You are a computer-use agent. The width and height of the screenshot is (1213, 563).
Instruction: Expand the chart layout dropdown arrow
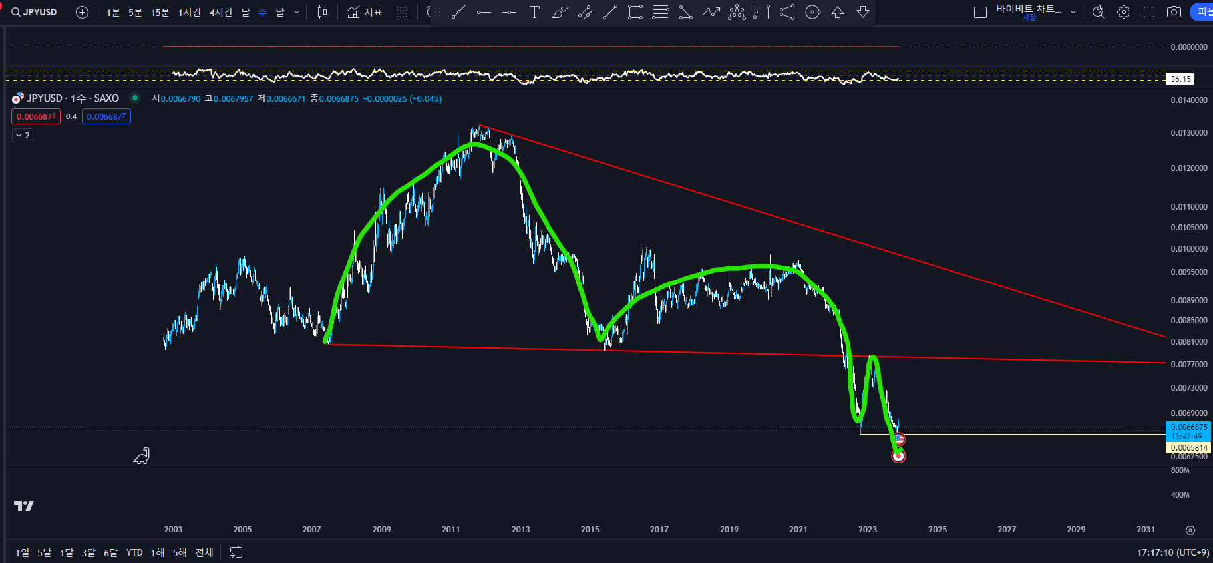click(x=1073, y=12)
